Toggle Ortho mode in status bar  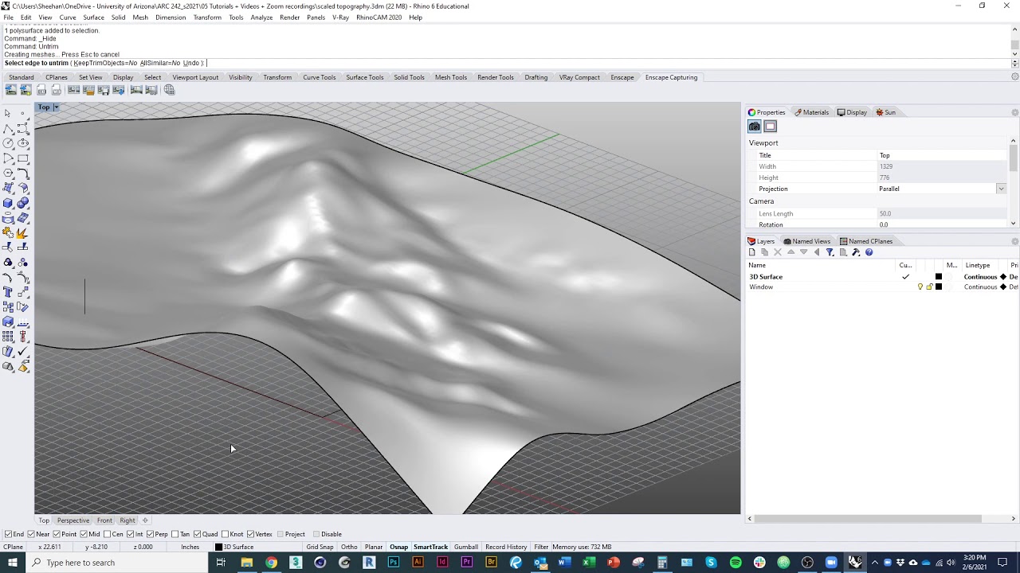click(x=349, y=547)
